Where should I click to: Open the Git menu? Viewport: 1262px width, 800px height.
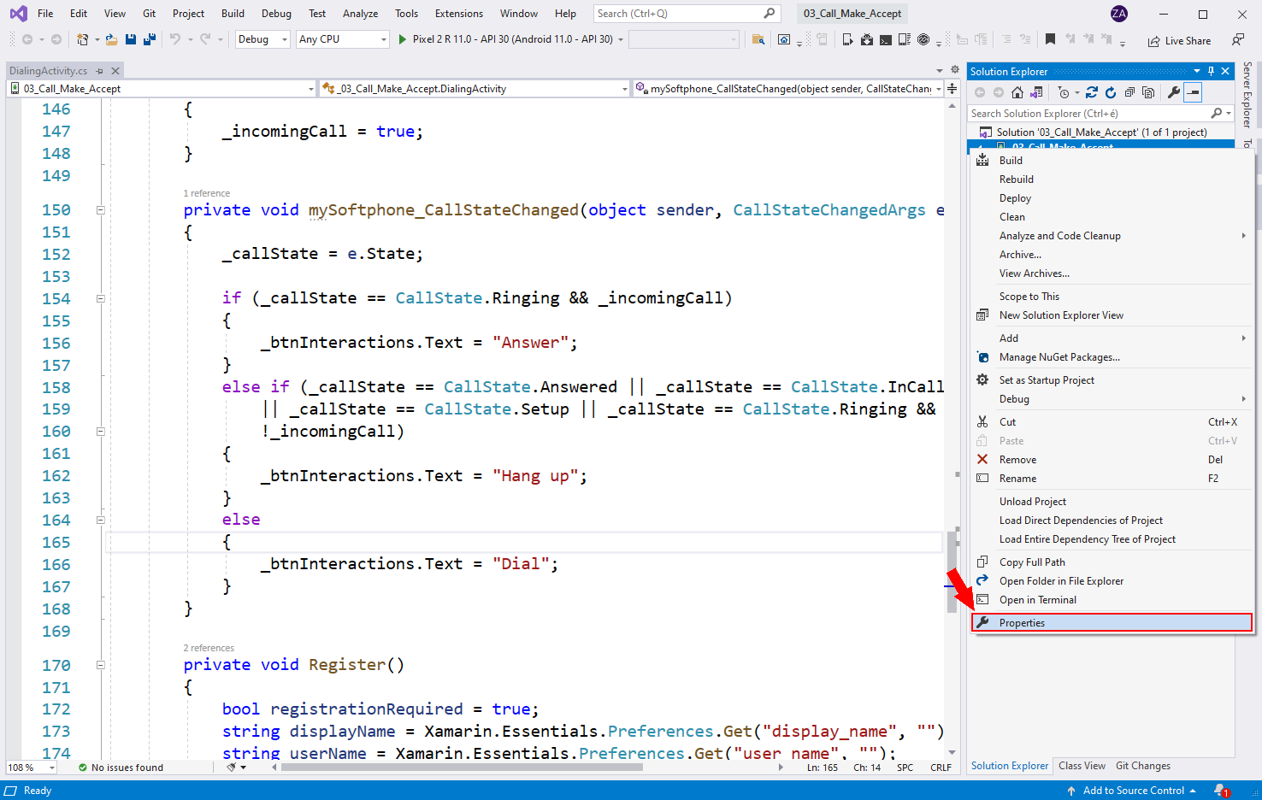[x=148, y=13]
